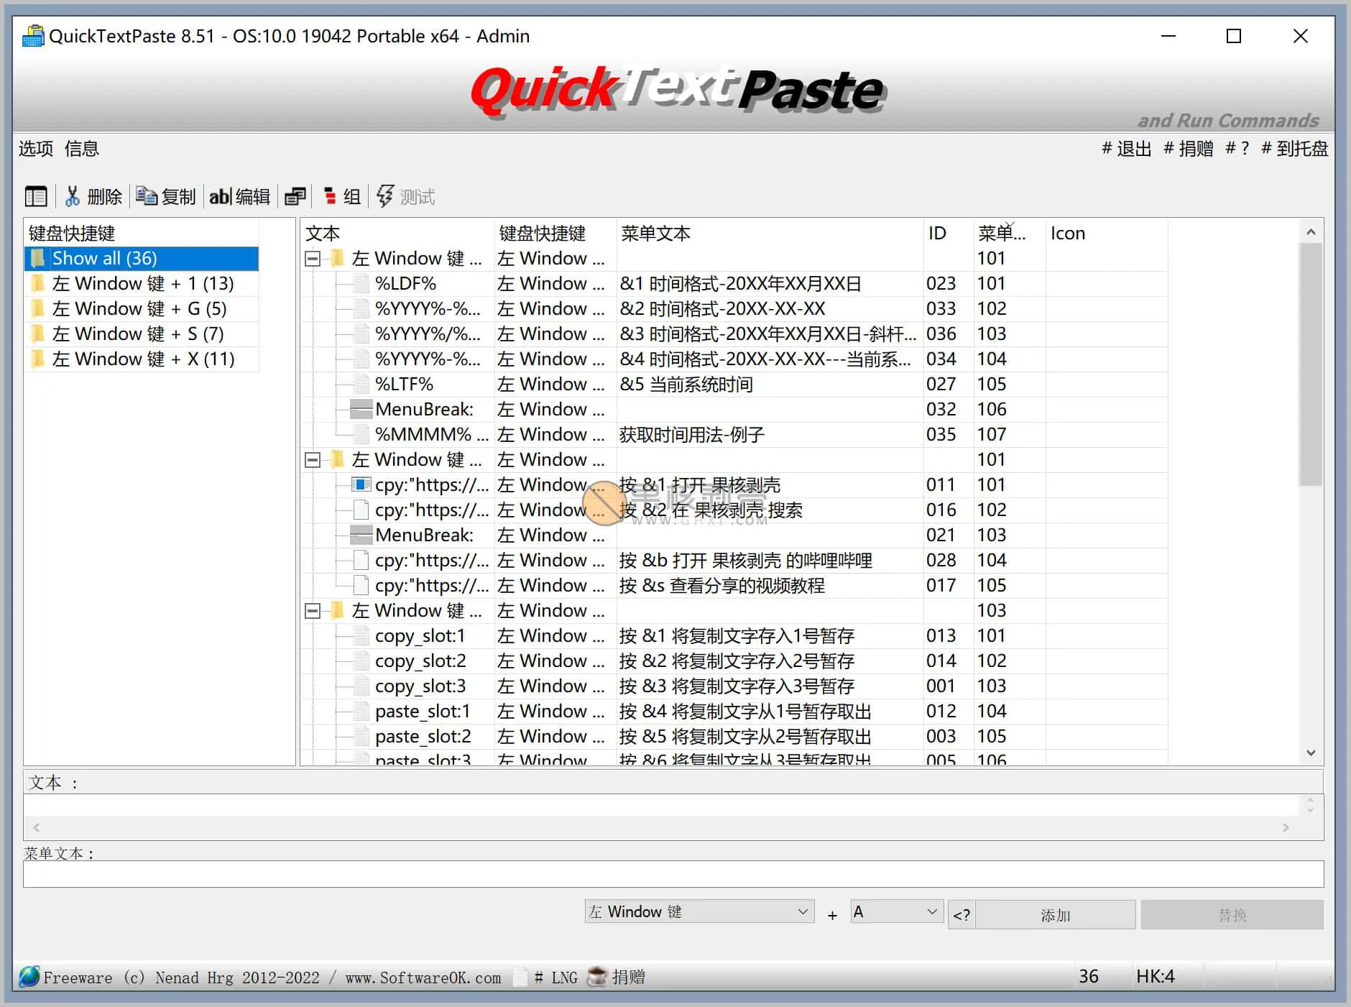Click the overlapping-windows icon on the toolbar
Viewport: 1351px width, 1007px height.
295,196
